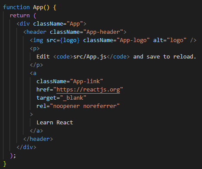Click the function name 'App'

point(38,7)
